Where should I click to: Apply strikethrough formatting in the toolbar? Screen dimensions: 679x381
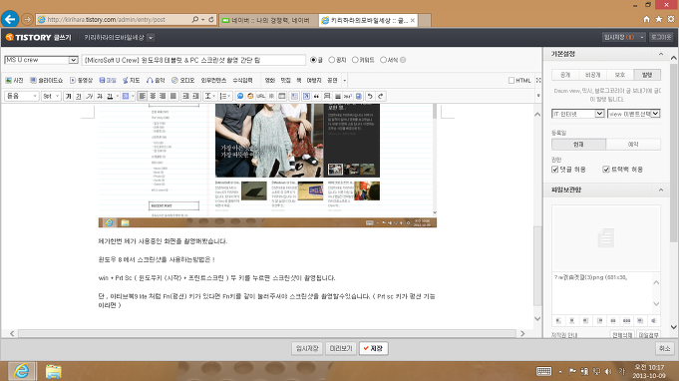[100, 96]
